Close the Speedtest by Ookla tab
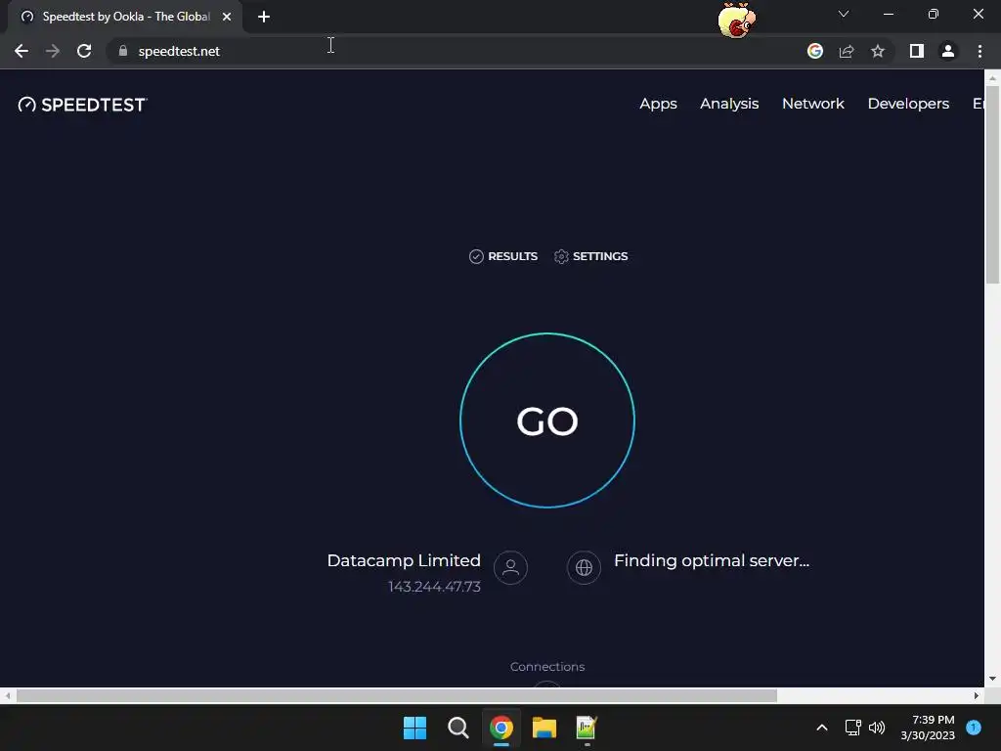This screenshot has height=751, width=1001. click(227, 17)
